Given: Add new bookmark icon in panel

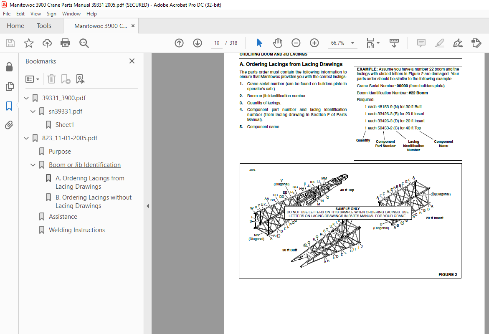Looking at the screenshot, I should click(x=66, y=79).
